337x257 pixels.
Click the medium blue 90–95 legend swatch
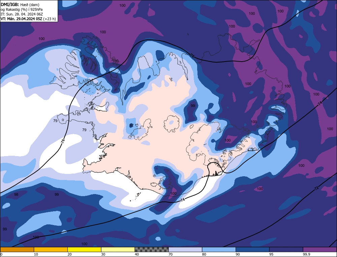[x=252, y=249]
